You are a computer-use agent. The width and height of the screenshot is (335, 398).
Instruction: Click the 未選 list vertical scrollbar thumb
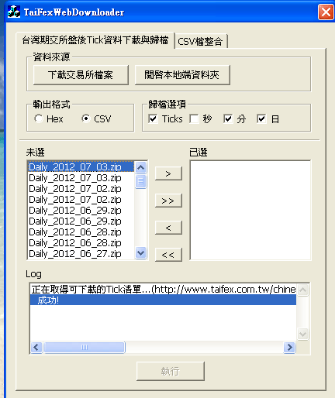[x=140, y=181]
